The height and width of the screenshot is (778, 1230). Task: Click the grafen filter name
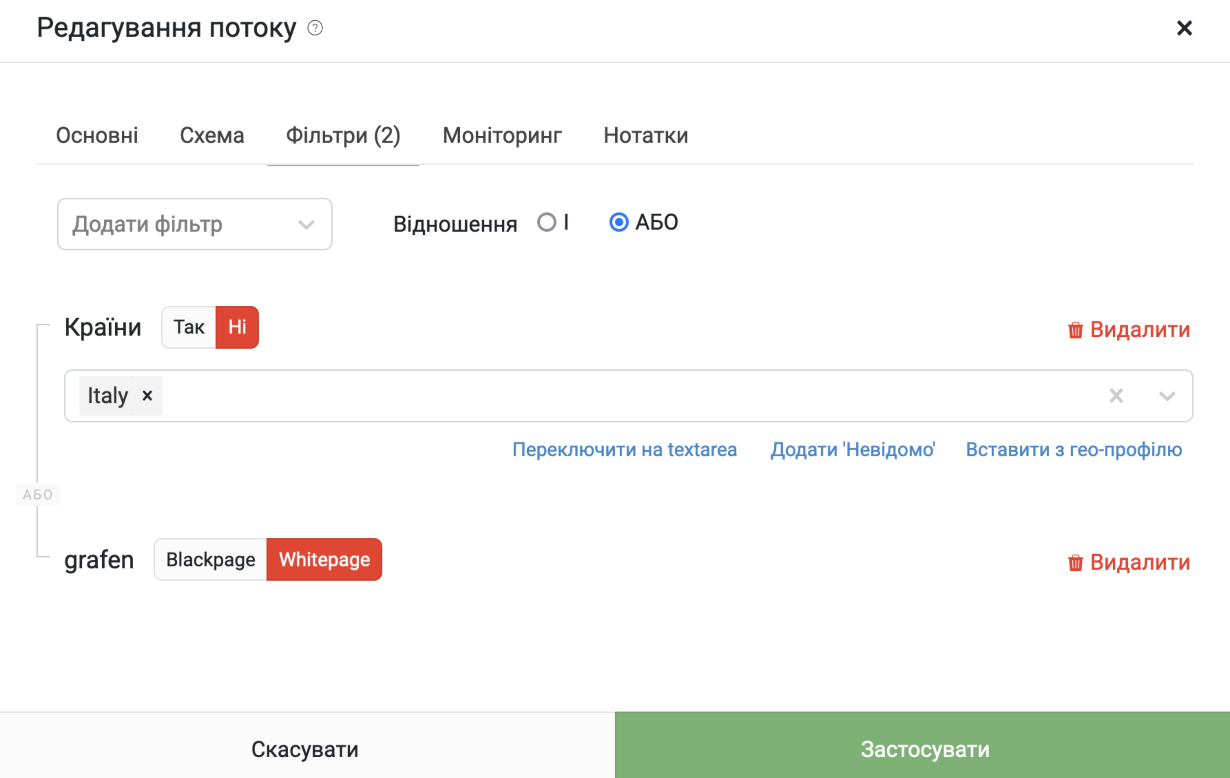pos(99,560)
